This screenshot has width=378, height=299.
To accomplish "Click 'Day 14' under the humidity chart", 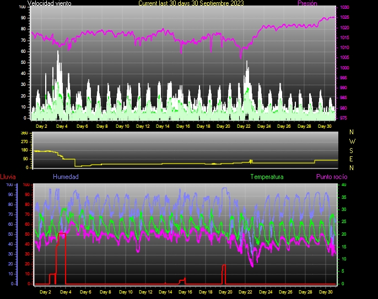I will click(165, 292).
